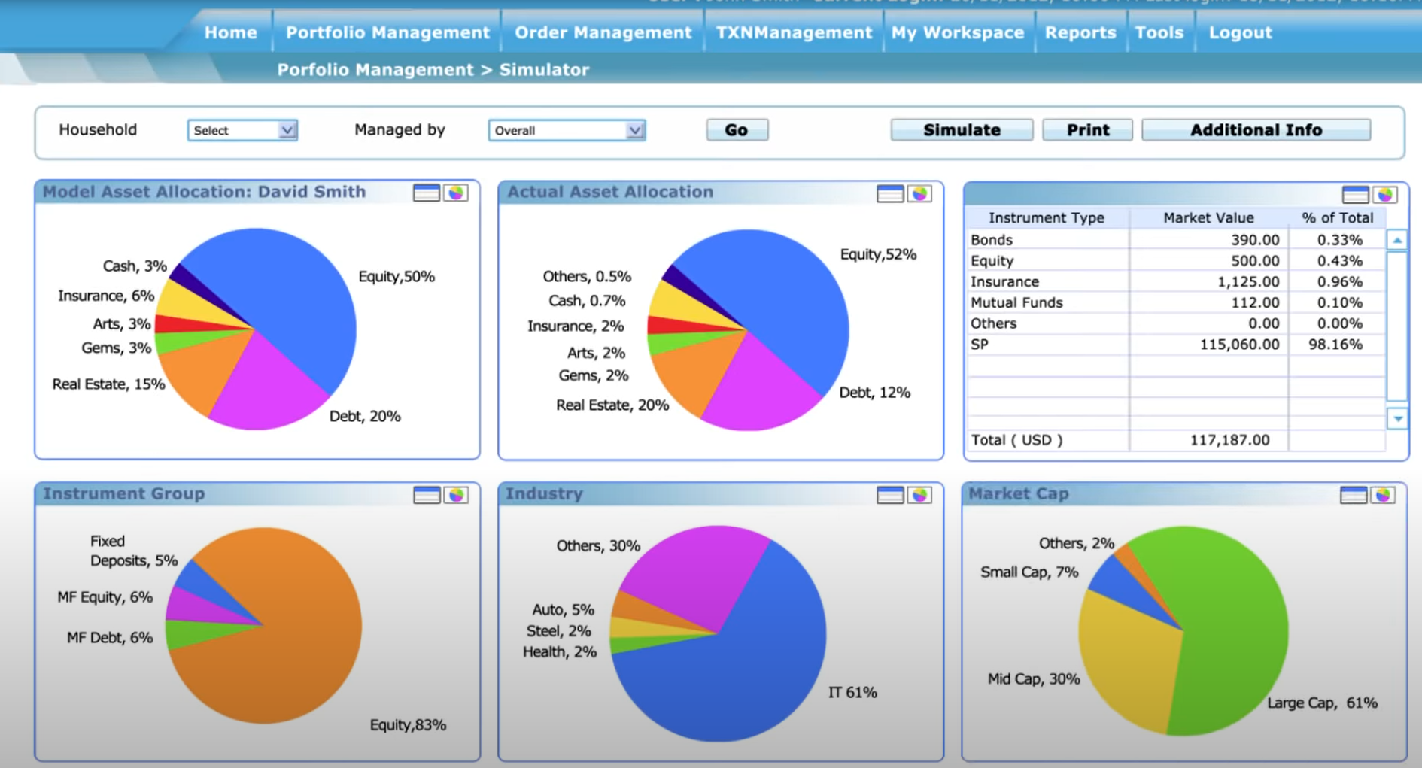Viewport: 1422px width, 768px height.
Task: Go to the Reports menu
Action: point(1080,32)
